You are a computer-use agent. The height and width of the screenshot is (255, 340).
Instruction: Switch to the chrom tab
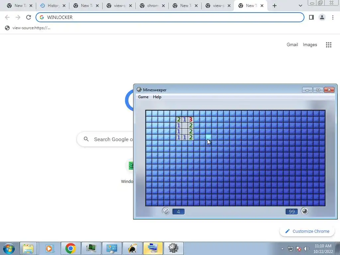click(152, 6)
